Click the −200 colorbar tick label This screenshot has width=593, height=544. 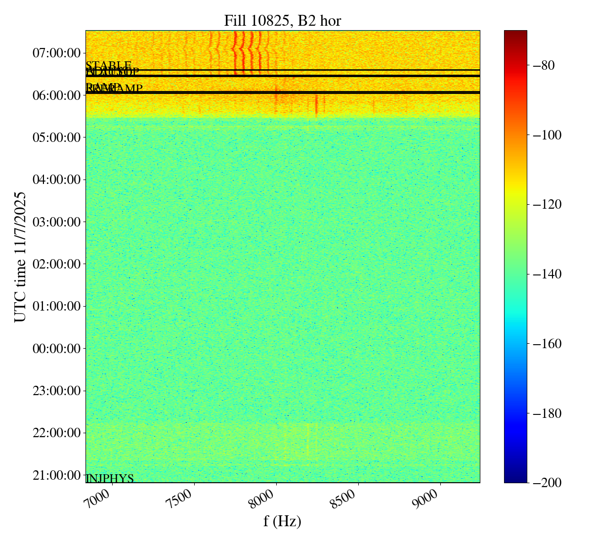[549, 483]
